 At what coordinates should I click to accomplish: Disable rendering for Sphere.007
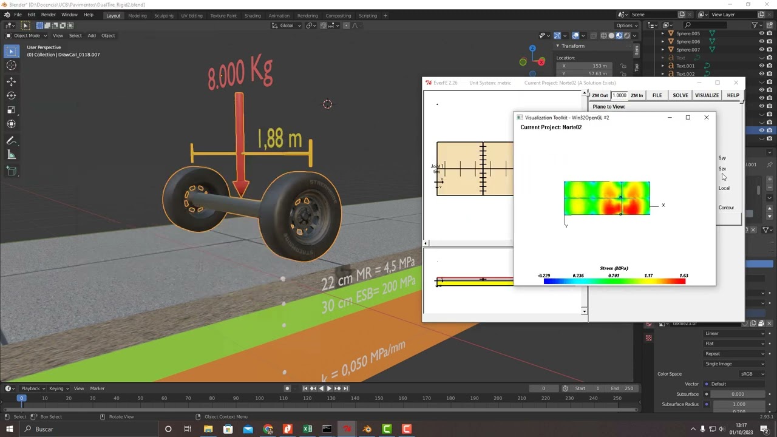pos(770,49)
